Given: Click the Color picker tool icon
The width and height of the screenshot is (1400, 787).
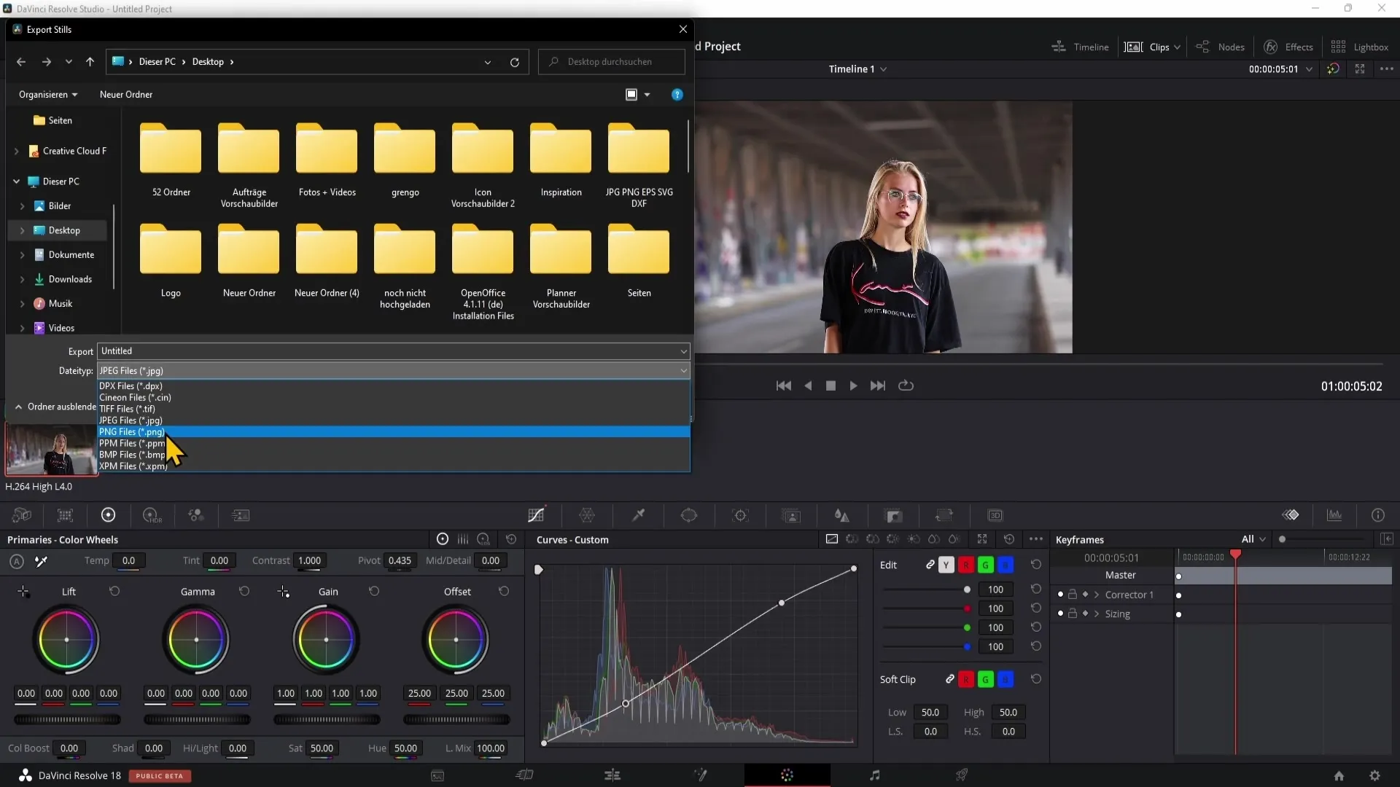Looking at the screenshot, I should pyautogui.click(x=639, y=515).
